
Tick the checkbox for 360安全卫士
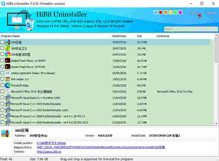coord(2,48)
